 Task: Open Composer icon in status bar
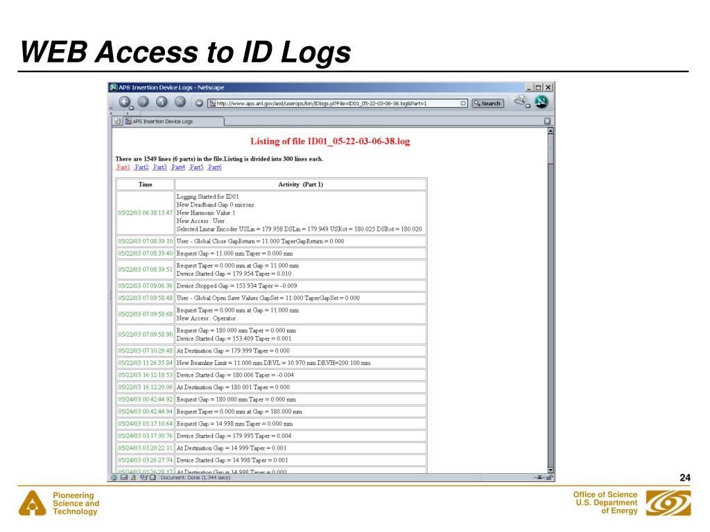click(144, 477)
